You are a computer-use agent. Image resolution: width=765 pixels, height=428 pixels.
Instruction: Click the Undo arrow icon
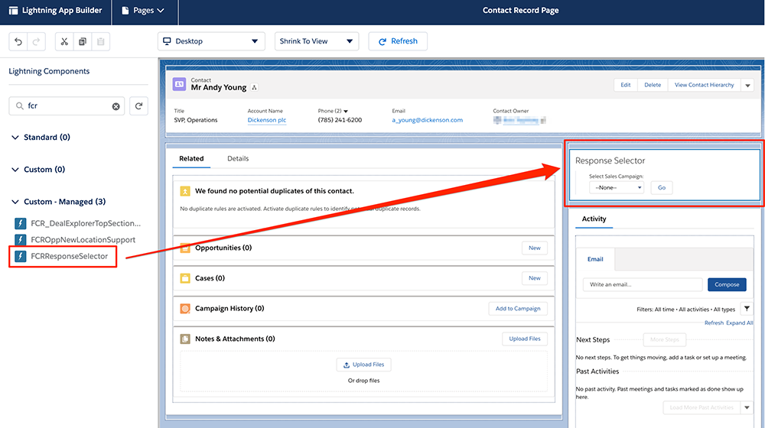[x=18, y=41]
